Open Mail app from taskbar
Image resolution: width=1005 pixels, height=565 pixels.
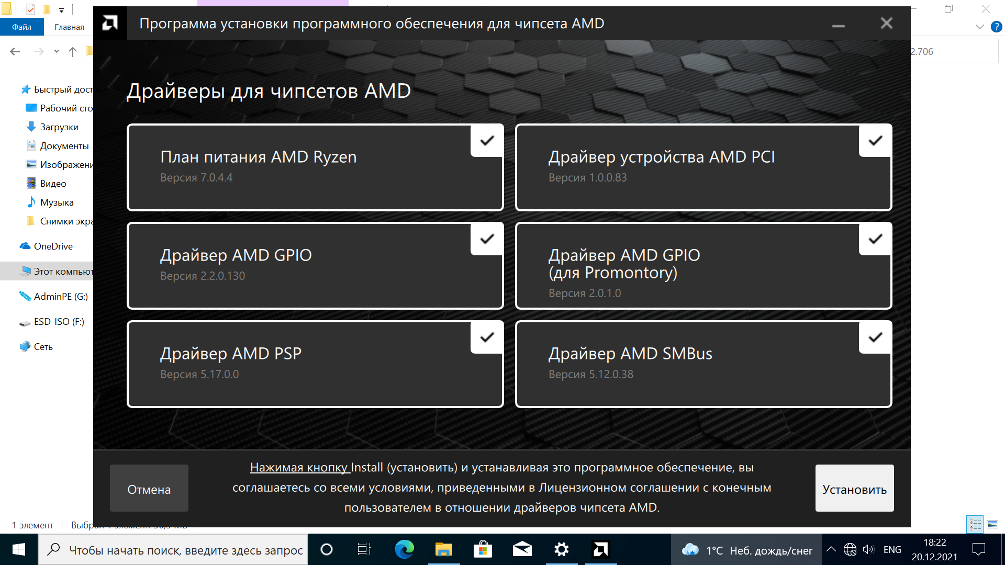pos(522,549)
